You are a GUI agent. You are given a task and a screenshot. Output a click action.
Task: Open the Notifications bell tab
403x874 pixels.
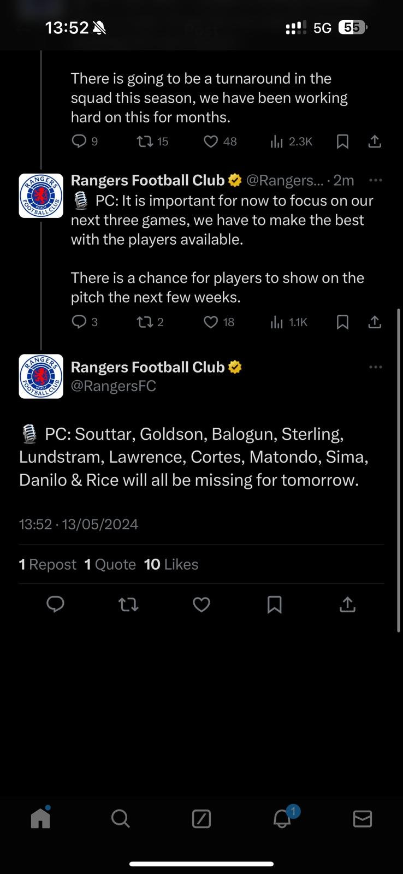pyautogui.click(x=282, y=818)
